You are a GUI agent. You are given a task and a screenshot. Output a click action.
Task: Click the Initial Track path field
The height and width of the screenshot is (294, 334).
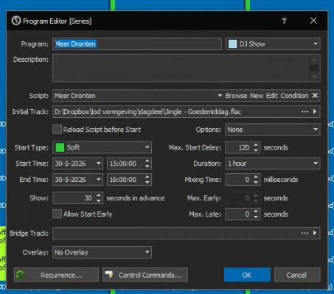click(175, 112)
